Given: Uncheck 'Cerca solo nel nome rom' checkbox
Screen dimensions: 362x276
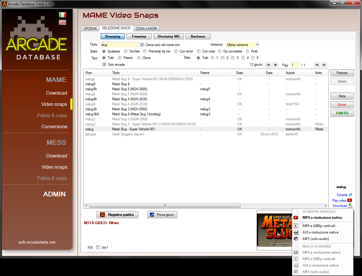Looking at the screenshot, I should [x=142, y=45].
